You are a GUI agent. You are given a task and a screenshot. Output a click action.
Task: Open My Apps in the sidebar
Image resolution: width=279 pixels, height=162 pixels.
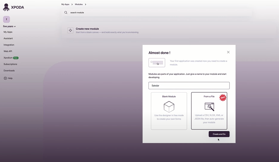click(8, 32)
